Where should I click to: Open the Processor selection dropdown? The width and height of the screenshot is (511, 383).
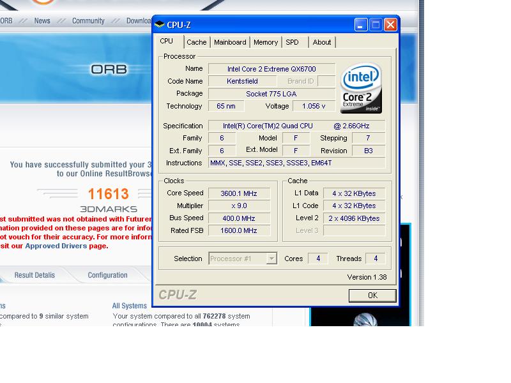(x=271, y=259)
